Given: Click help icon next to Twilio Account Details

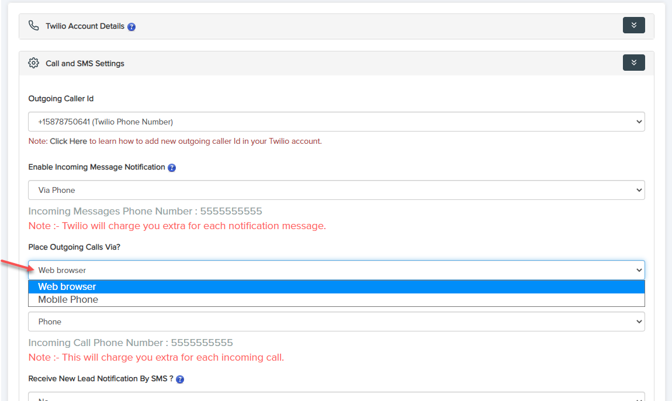Looking at the screenshot, I should click(131, 27).
